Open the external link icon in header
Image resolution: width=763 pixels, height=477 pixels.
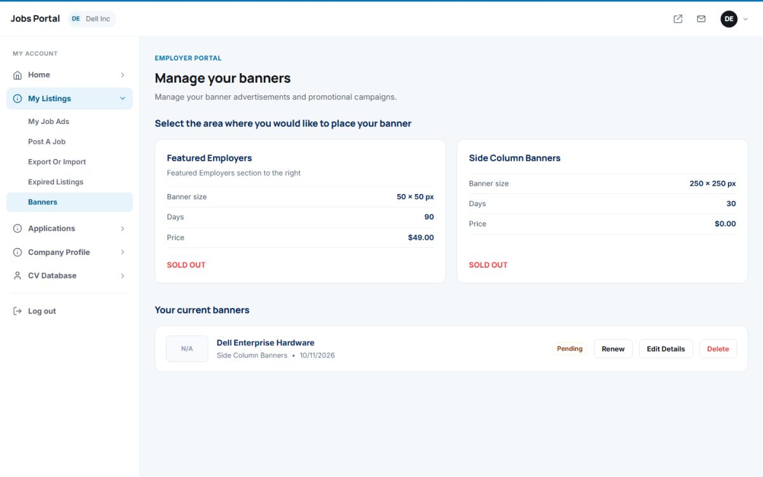click(x=678, y=19)
